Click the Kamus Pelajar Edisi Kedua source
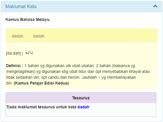 click(41, 83)
